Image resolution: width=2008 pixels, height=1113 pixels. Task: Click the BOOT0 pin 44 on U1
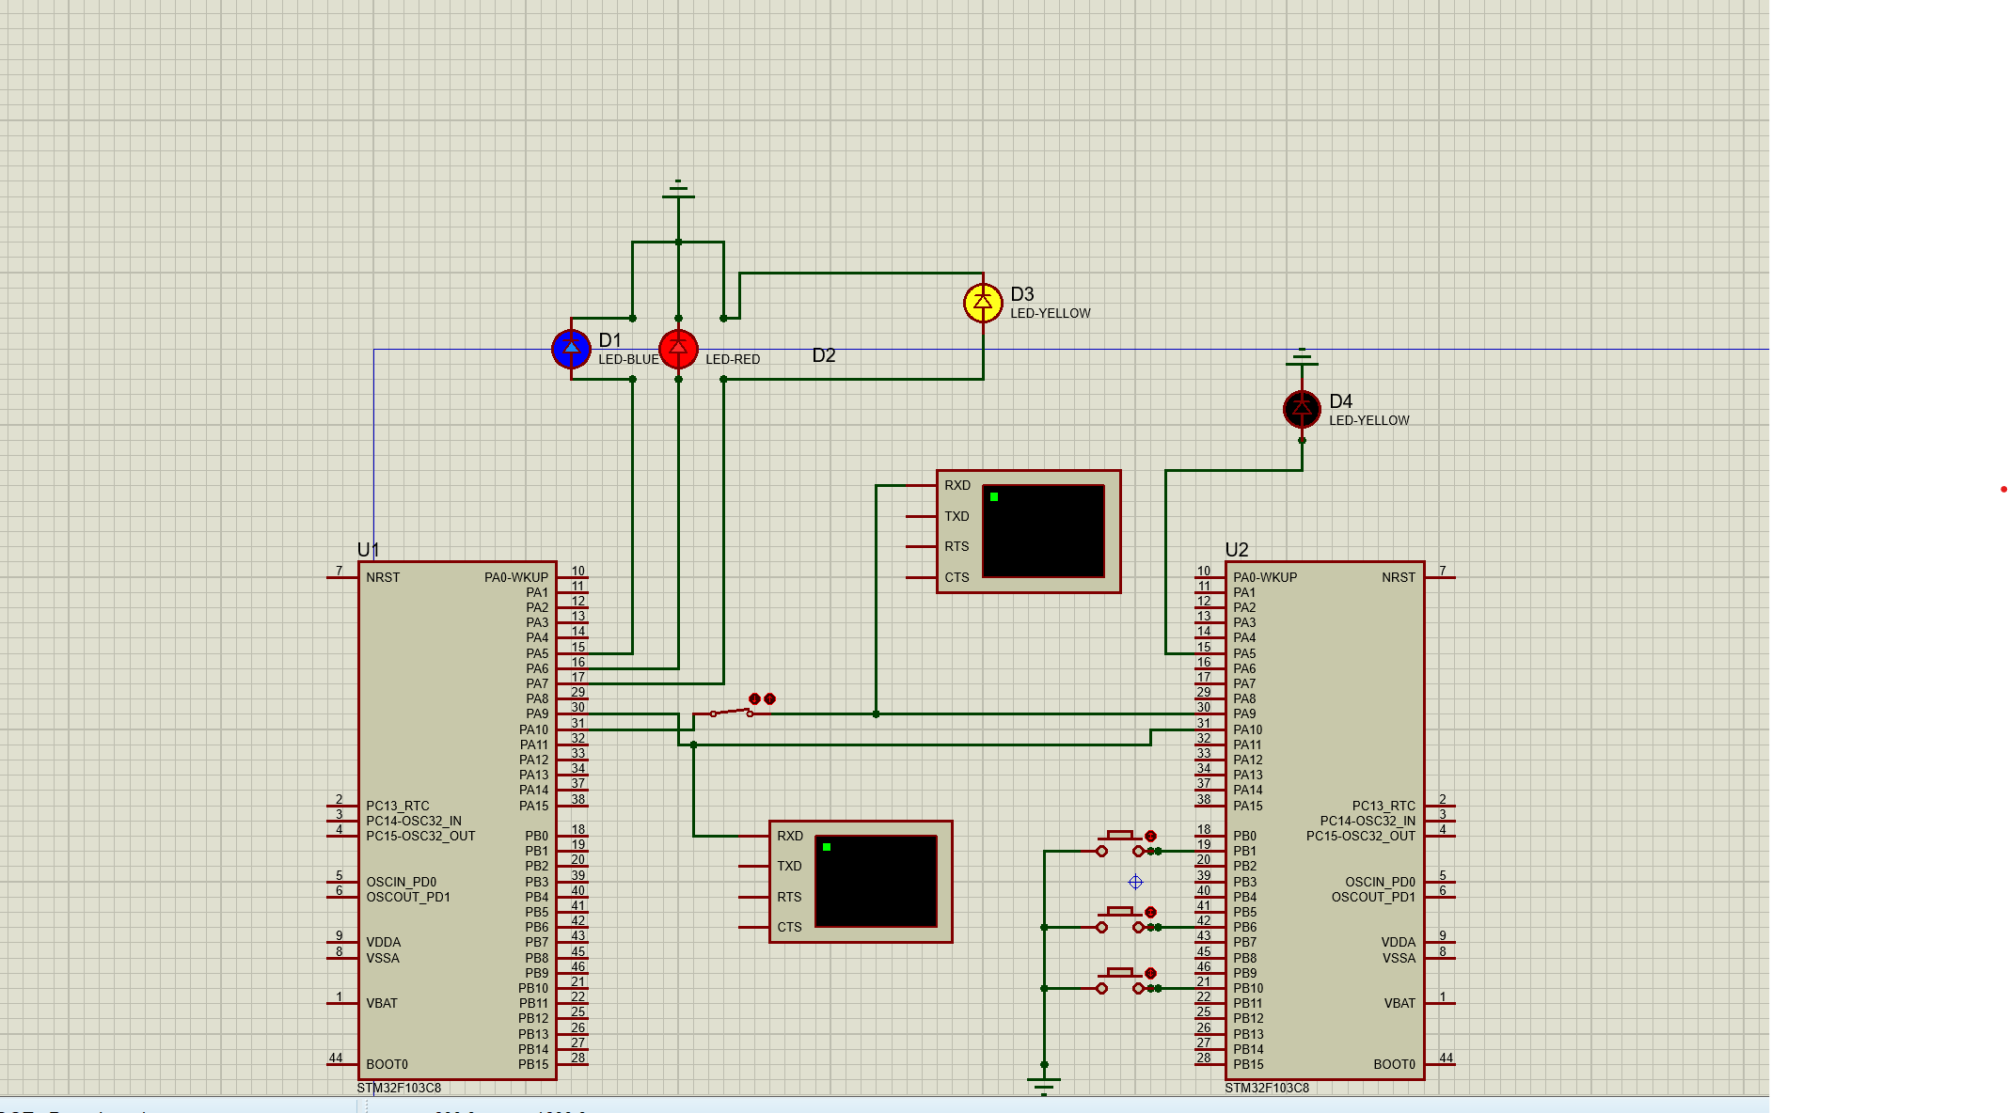tap(341, 1064)
